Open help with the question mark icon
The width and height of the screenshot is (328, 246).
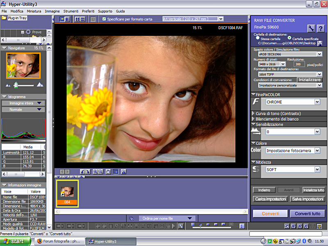(x=321, y=28)
